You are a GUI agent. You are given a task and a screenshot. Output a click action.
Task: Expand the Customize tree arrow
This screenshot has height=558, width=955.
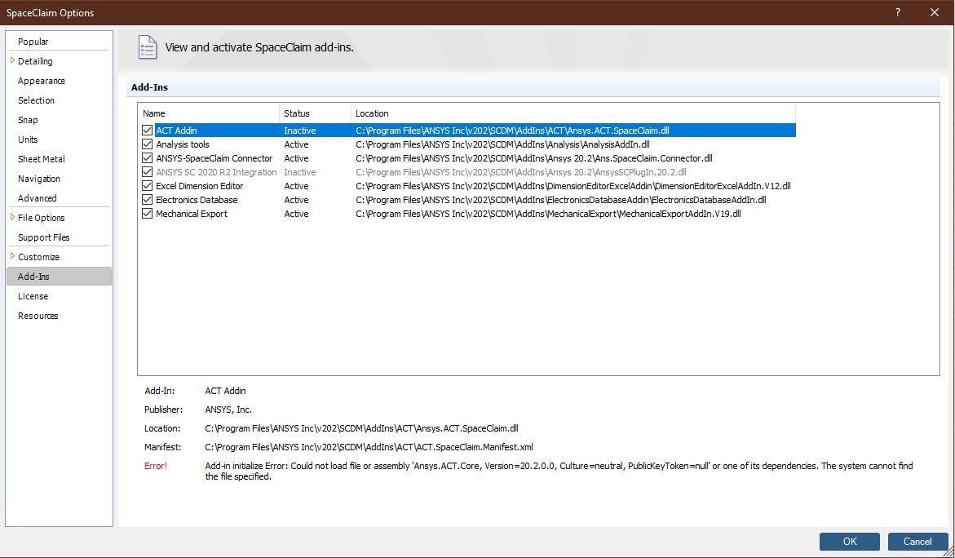point(12,256)
